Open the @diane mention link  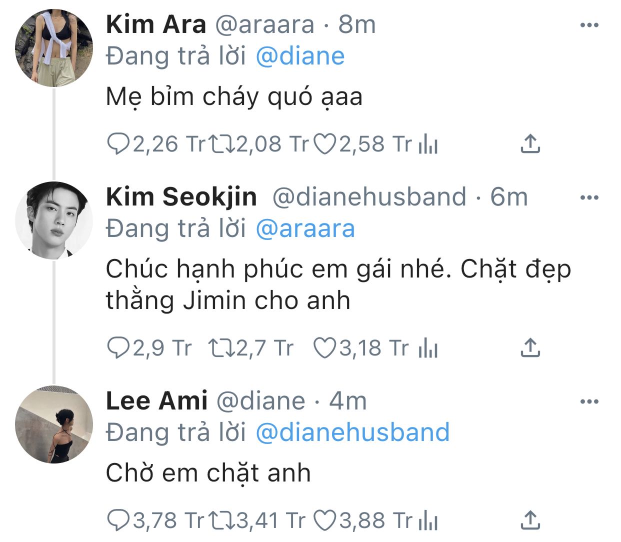tap(300, 56)
